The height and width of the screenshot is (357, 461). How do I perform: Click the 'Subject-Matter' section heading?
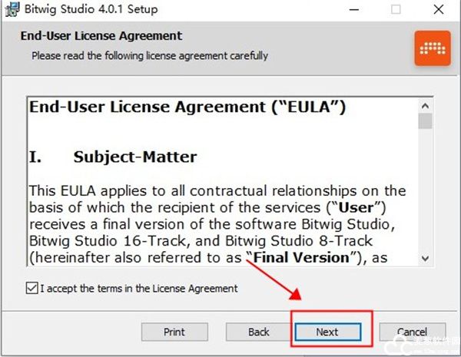[x=135, y=157]
